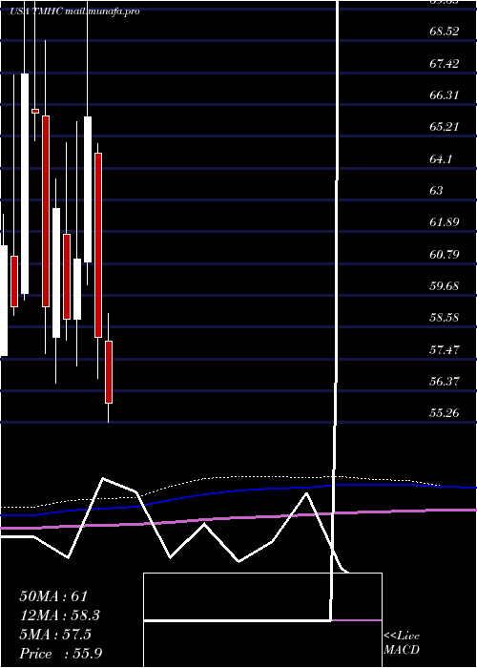Select the 66.31 price axis label
The image size is (477, 668).
(445, 95)
